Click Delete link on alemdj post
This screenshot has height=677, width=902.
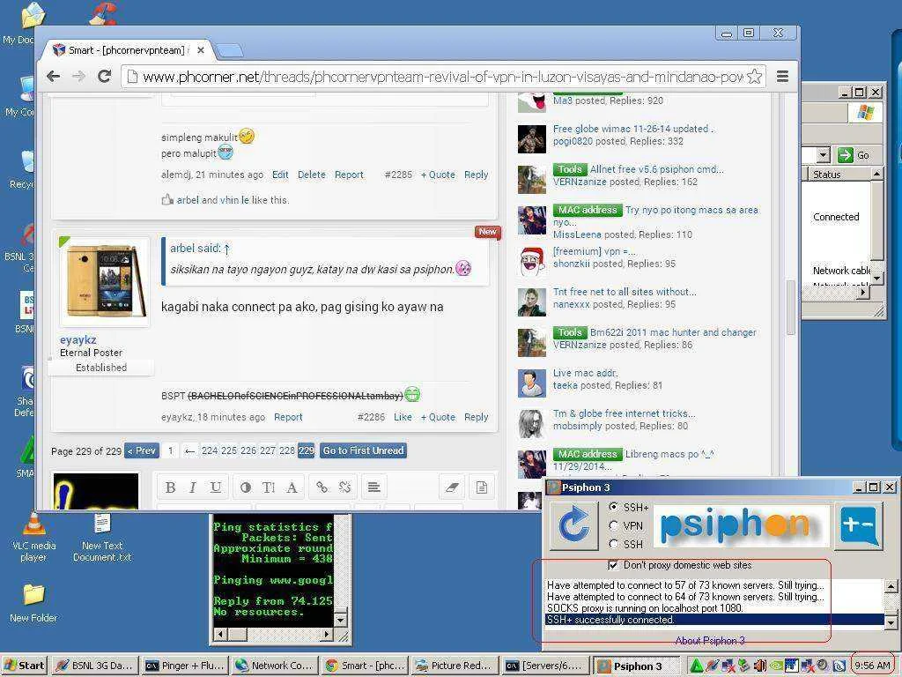click(x=311, y=175)
